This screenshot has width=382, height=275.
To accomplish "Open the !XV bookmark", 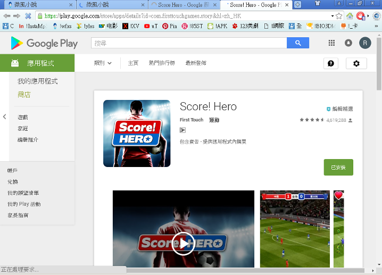I will pyautogui.click(x=131, y=26).
